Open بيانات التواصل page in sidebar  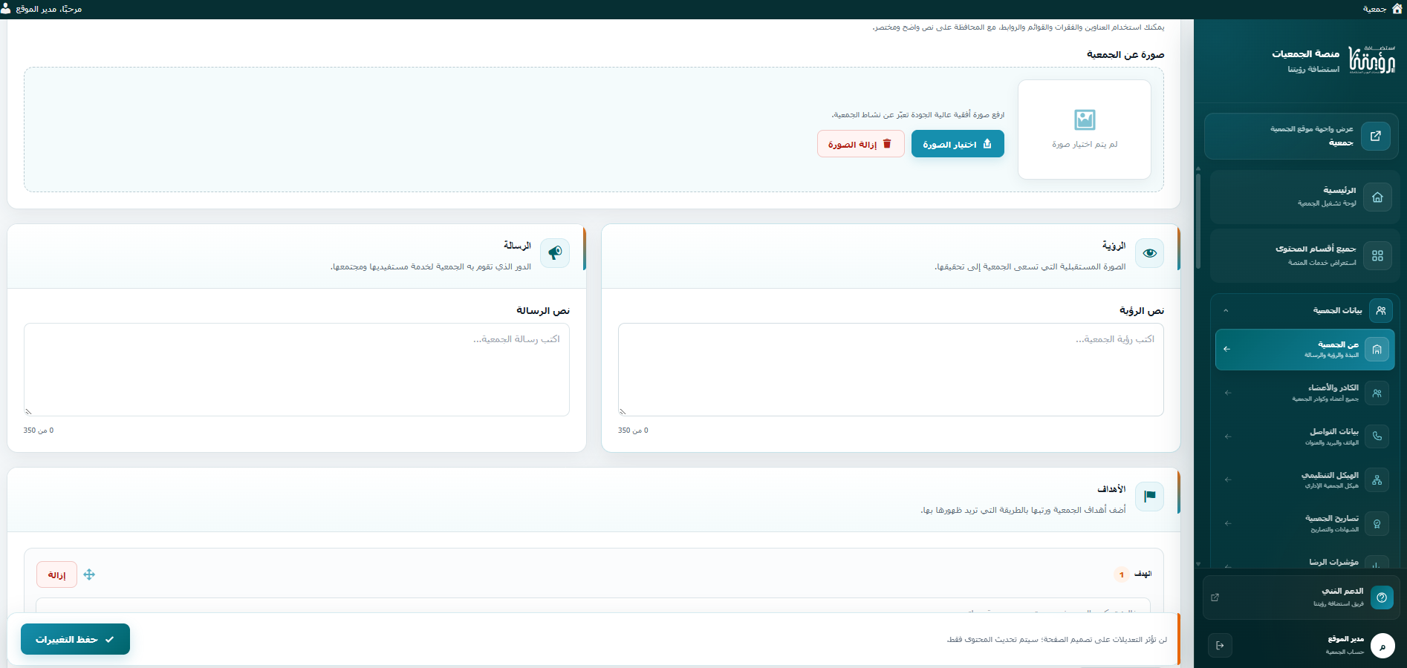click(x=1304, y=436)
